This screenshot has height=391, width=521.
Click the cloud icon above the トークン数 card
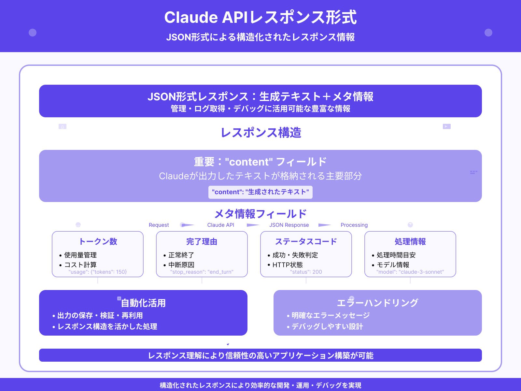(78, 224)
